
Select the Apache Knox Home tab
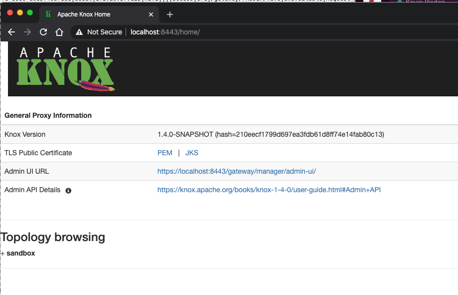click(x=99, y=14)
